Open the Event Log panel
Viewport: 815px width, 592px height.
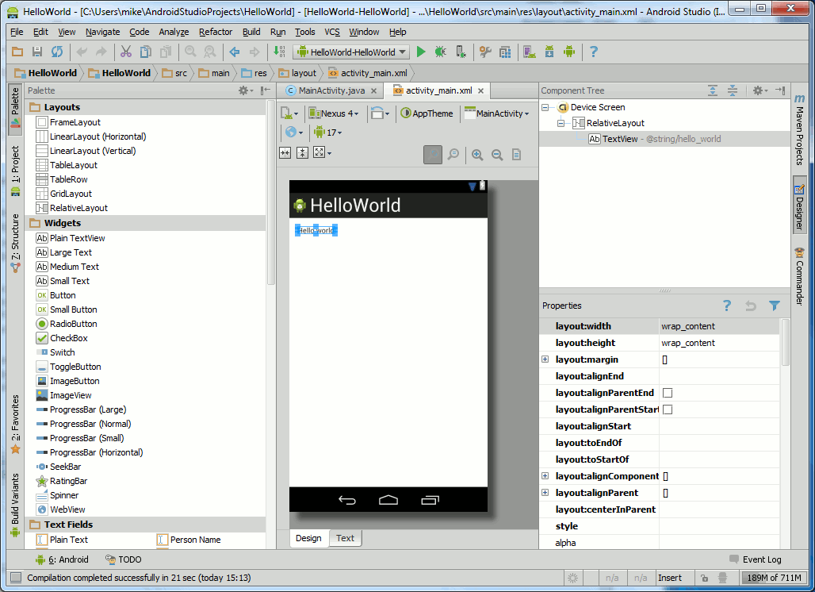point(756,559)
